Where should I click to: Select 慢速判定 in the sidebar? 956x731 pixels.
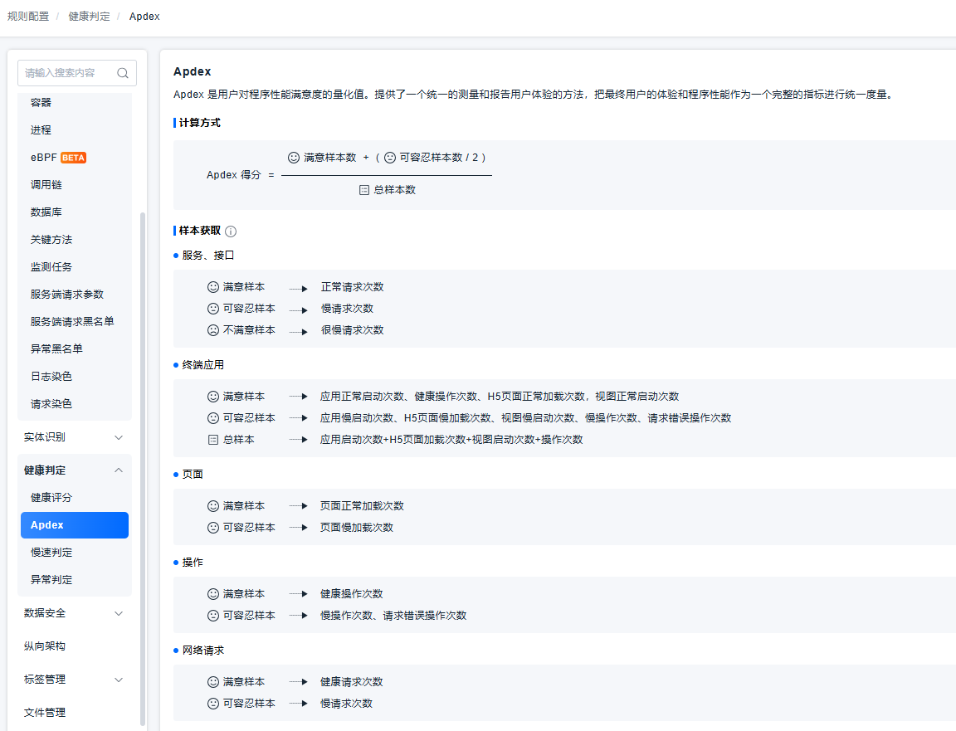click(x=51, y=553)
